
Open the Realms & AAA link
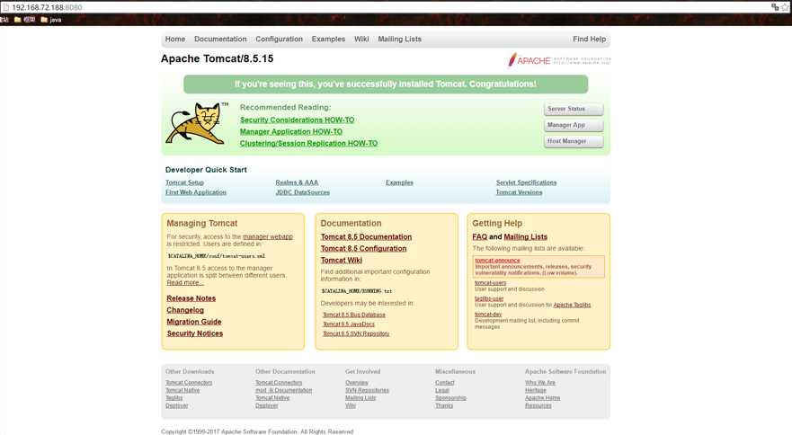coord(297,182)
